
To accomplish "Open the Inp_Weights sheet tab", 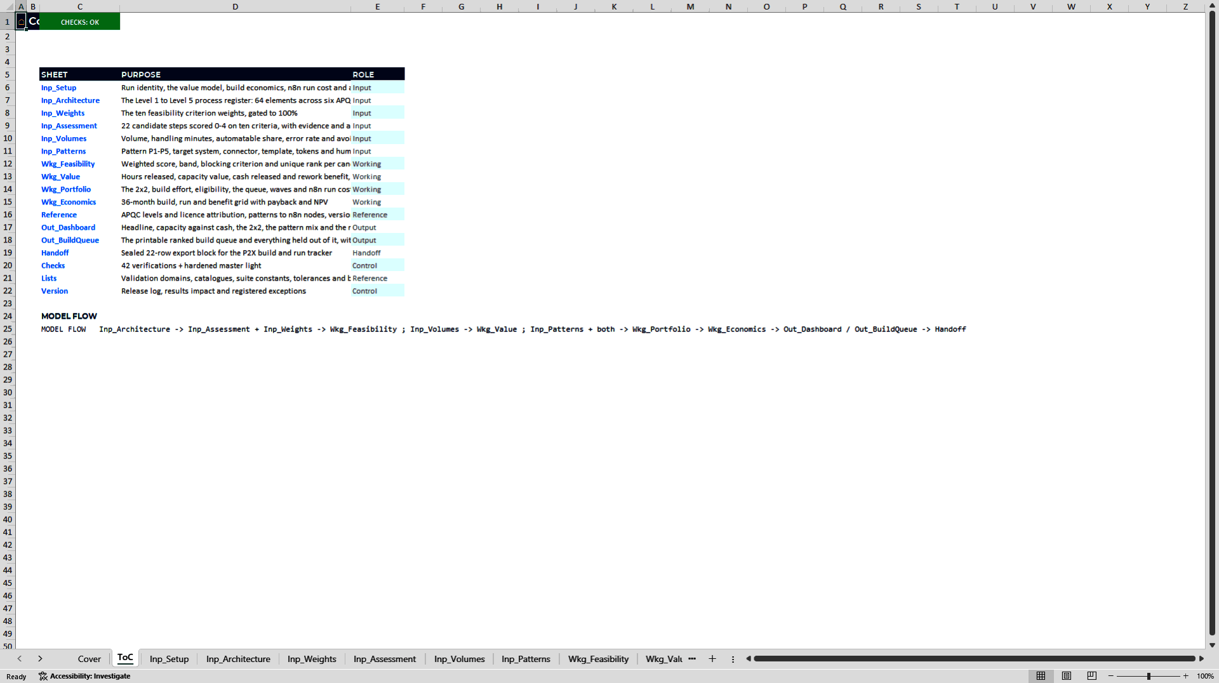I will [312, 659].
